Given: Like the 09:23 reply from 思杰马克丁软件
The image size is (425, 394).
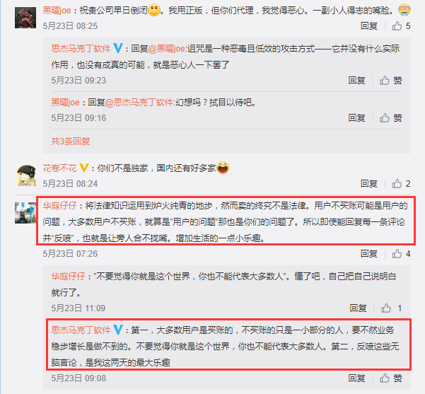Looking at the screenshot, I should (390, 81).
